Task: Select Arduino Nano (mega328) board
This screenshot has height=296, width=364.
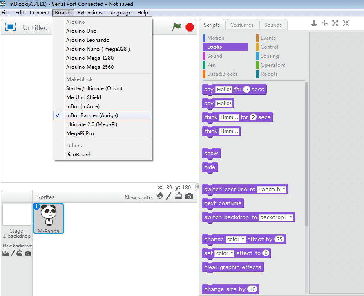Action: pyautogui.click(x=102, y=49)
